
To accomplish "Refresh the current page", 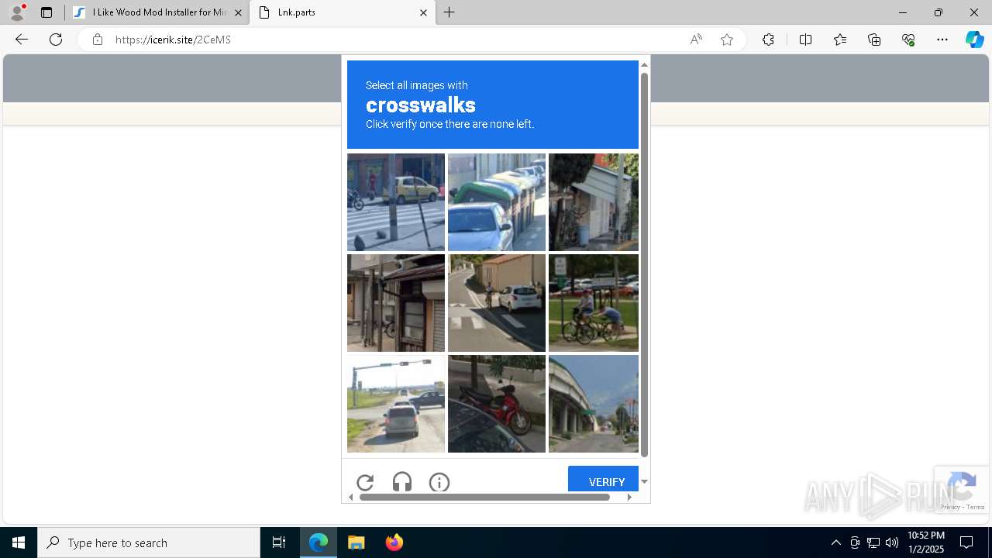I will point(56,40).
